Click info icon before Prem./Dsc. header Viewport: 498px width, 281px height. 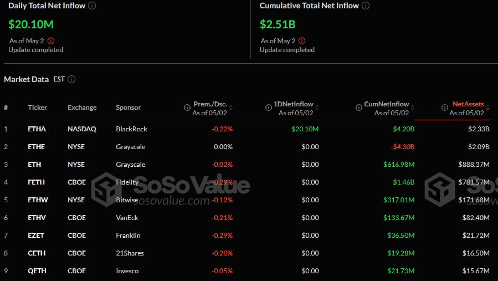pos(187,108)
